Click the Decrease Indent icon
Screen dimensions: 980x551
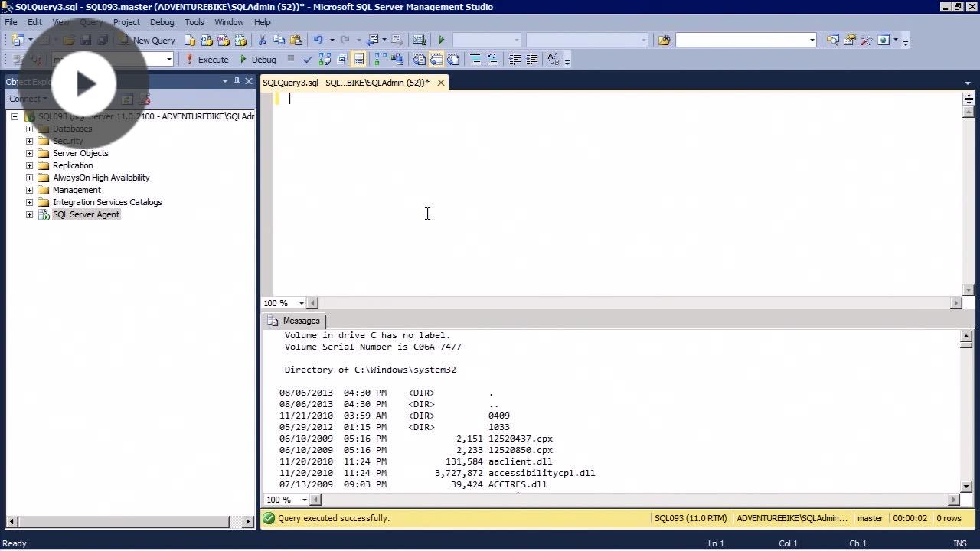pos(515,60)
